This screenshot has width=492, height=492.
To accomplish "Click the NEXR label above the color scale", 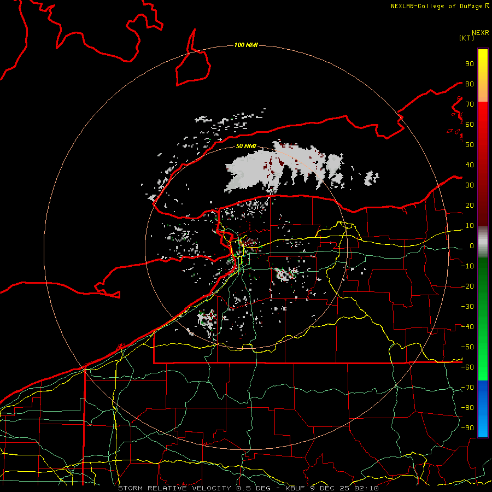I will click(481, 33).
